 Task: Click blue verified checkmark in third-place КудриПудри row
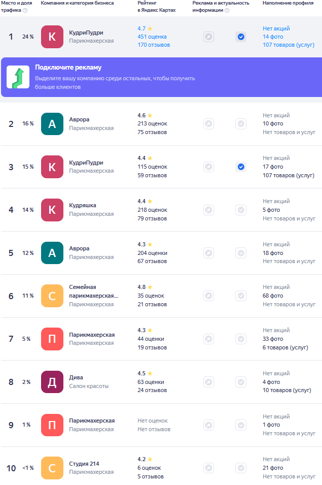tap(241, 167)
